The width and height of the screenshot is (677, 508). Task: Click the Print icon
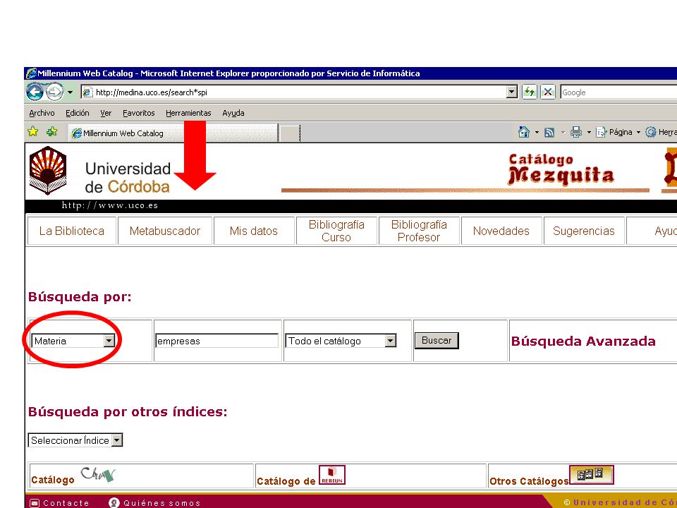click(x=576, y=132)
